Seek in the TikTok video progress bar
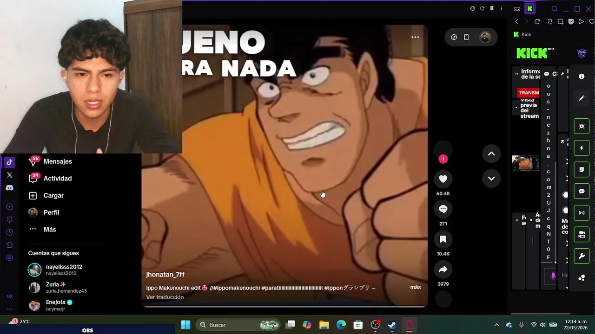The width and height of the screenshot is (595, 334). point(284,306)
